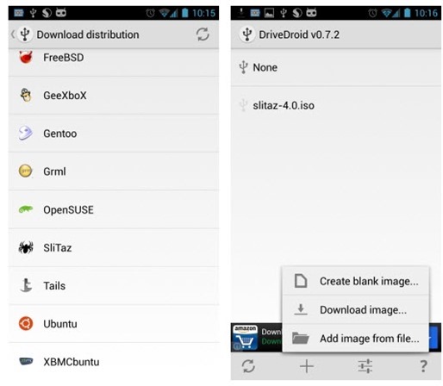Screen dimensions: 443x386
Task: Tap the faded USB icon beside slitaz-4.0.iso
Action: pos(243,105)
